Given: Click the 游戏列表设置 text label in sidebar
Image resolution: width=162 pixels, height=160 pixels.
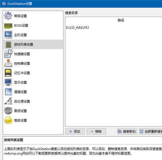Looking at the screenshot, I should (x=24, y=44).
